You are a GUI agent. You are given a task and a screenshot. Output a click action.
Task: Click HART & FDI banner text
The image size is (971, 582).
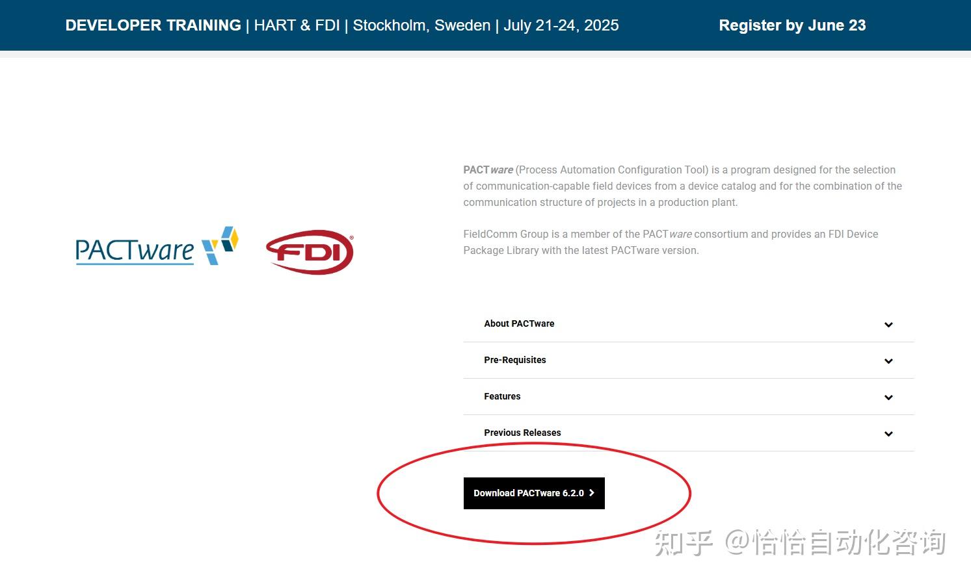click(297, 25)
